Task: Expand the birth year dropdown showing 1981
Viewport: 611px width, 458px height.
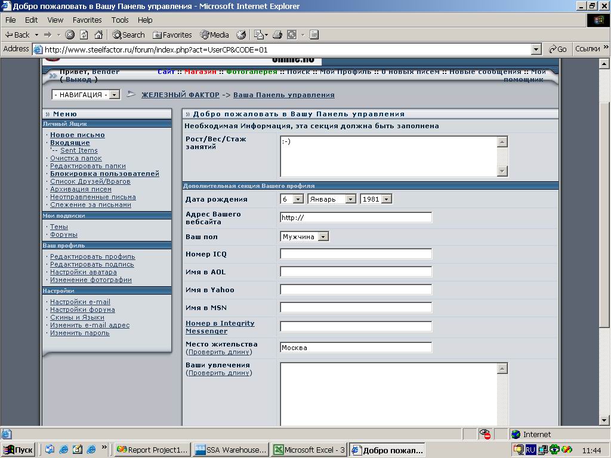Action: tap(386, 199)
